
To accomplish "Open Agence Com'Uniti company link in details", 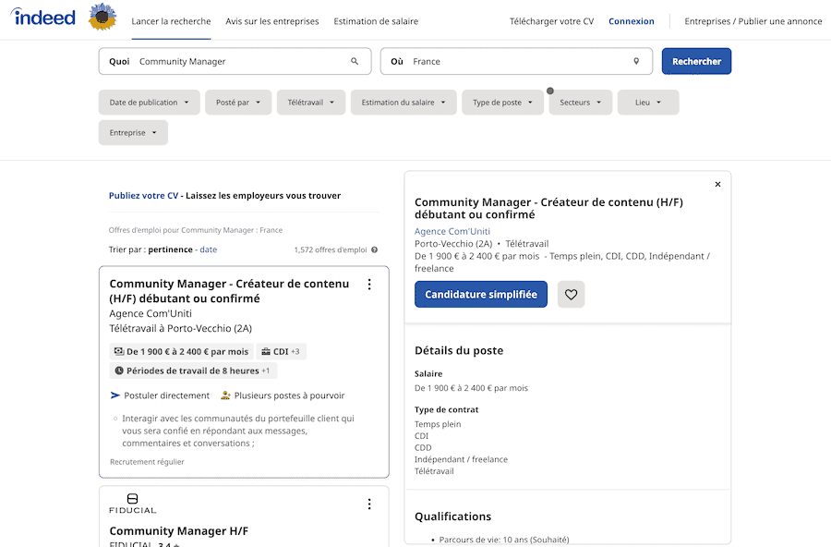I will pyautogui.click(x=452, y=231).
